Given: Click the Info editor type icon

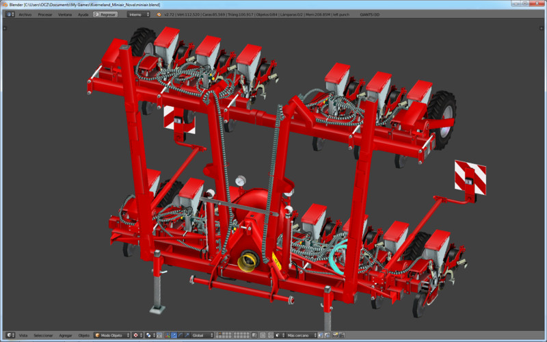Looking at the screenshot, I should pos(8,14).
